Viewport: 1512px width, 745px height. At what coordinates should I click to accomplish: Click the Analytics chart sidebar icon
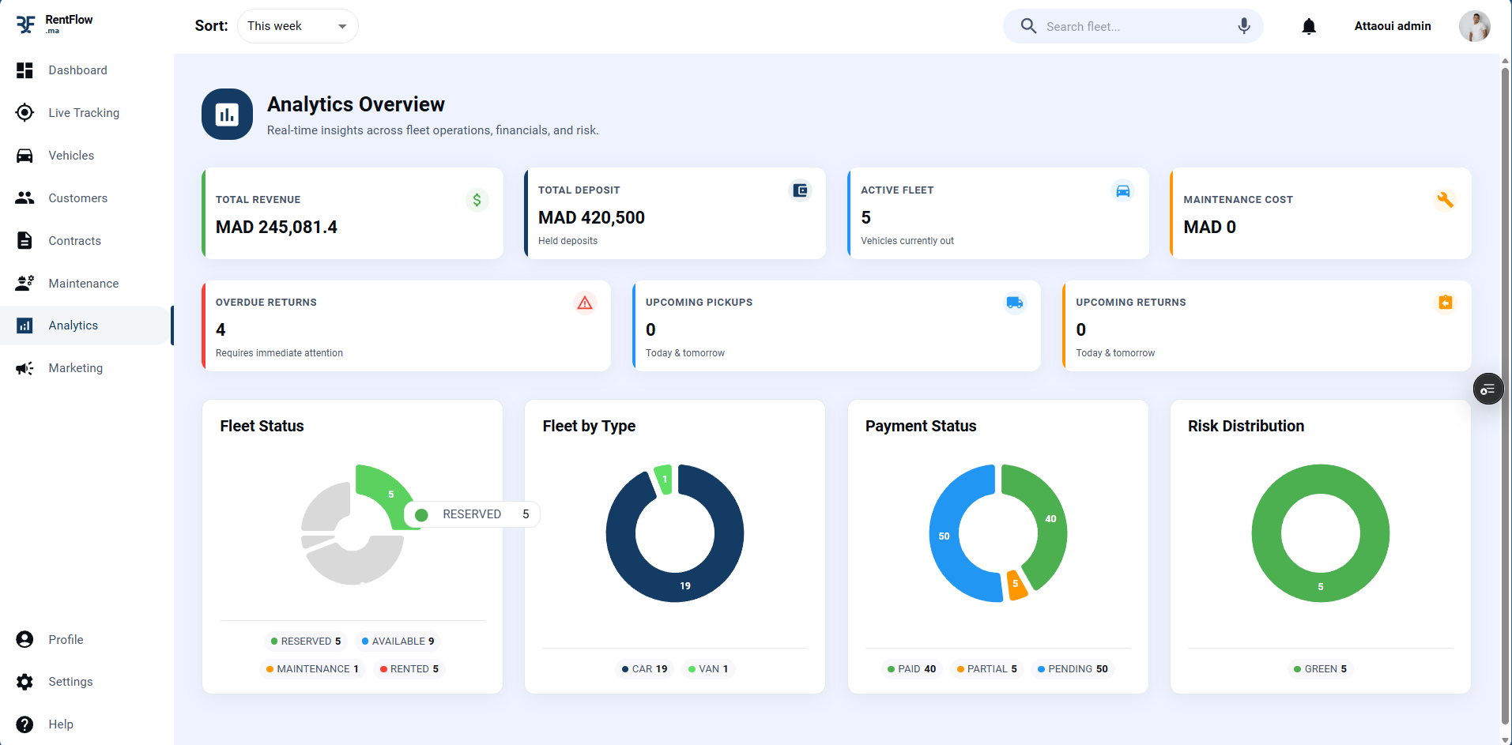[25, 325]
